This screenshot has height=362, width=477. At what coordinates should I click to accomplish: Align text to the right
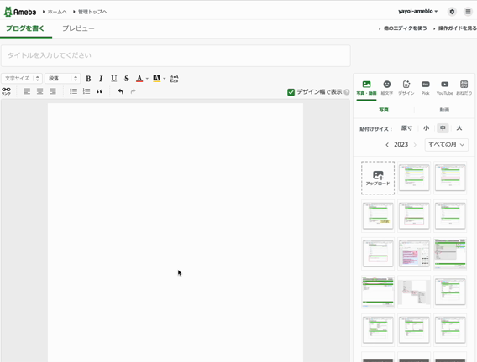coord(53,91)
